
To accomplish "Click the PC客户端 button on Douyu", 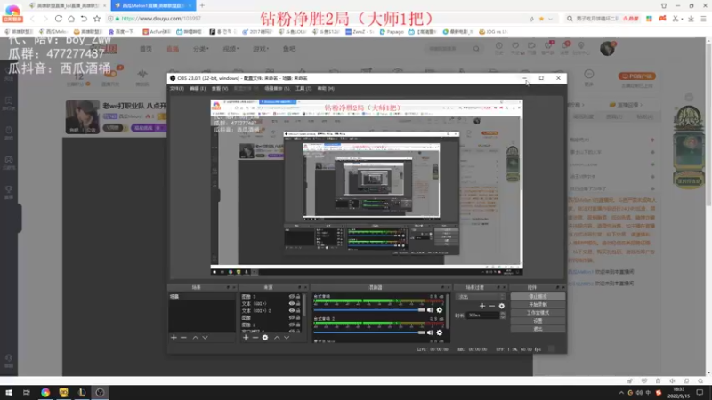I will (x=636, y=76).
